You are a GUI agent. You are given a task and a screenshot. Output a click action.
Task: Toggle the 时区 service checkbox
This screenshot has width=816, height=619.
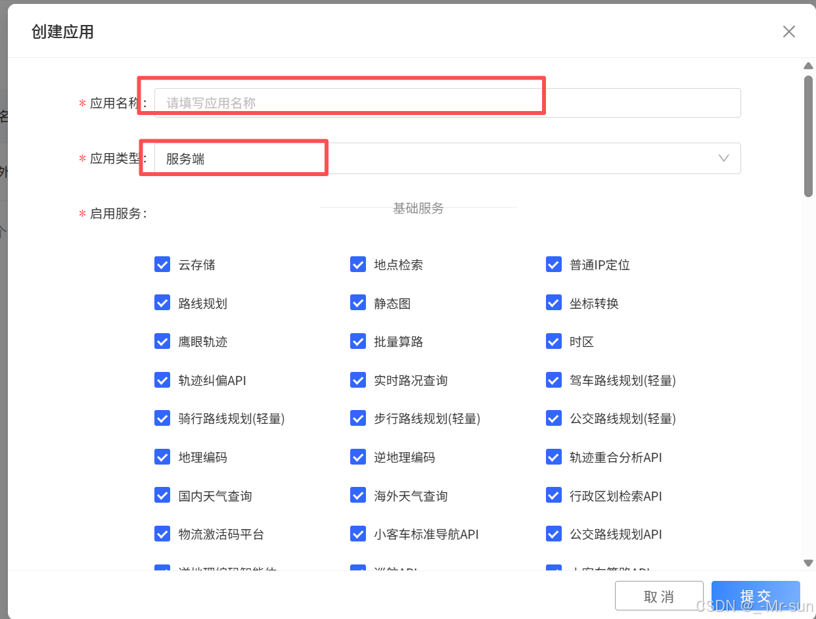[x=554, y=341]
